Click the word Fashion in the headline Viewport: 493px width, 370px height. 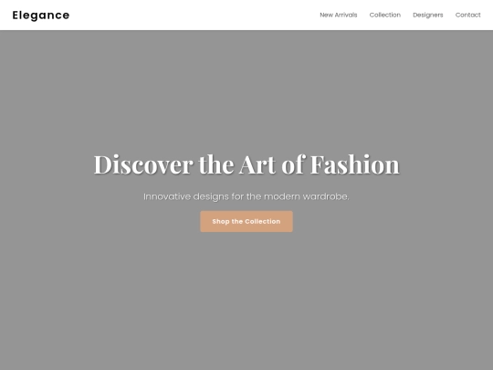[355, 164]
